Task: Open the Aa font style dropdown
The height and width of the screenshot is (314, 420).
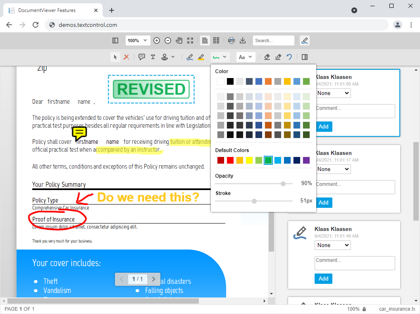Action: pos(246,57)
